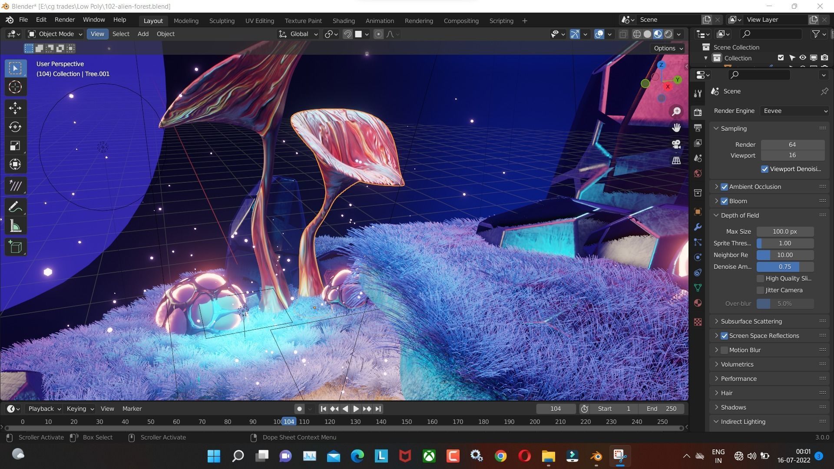Switch to orthographic grid view icon
This screenshot has width=834, height=469.
[x=676, y=160]
